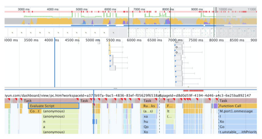Click the Function Call block
Image resolution: width=262 pixels, height=139 pixels.
coord(237,106)
